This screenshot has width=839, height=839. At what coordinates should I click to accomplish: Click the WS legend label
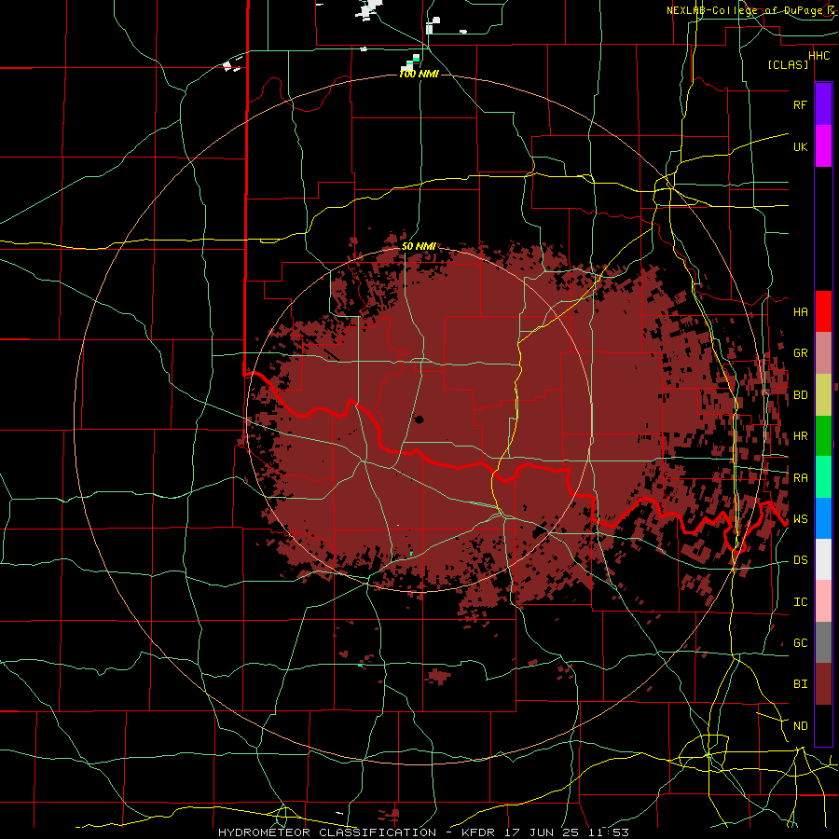point(800,519)
